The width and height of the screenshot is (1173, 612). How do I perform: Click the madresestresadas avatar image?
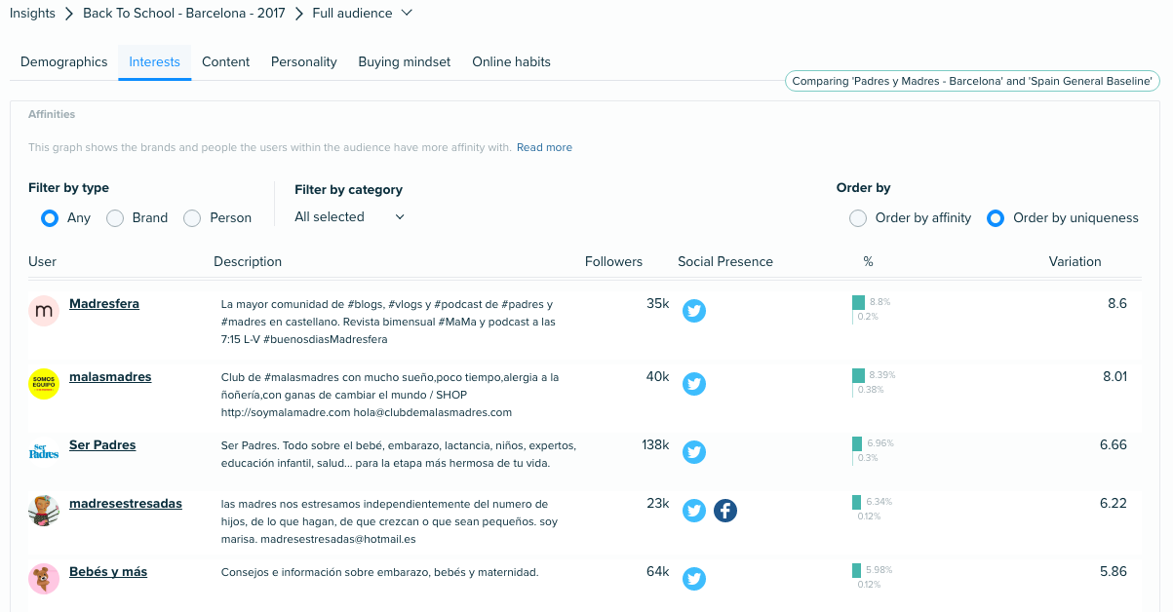(44, 511)
